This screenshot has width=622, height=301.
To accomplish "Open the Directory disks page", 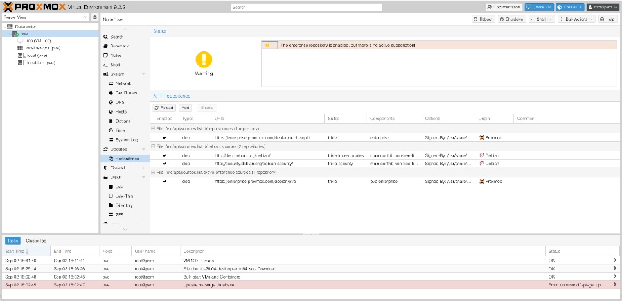I will tap(124, 205).
